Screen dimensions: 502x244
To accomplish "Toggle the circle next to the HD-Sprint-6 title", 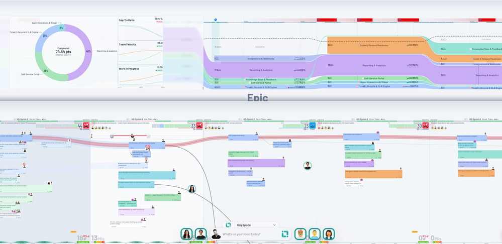I will click(x=128, y=119).
